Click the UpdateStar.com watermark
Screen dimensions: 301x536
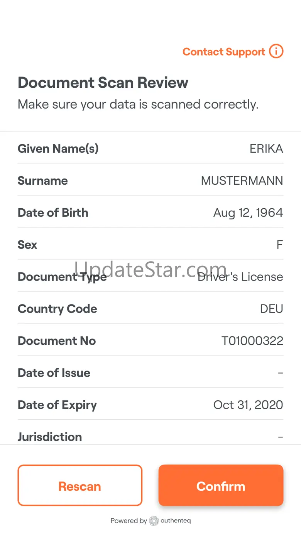click(150, 269)
